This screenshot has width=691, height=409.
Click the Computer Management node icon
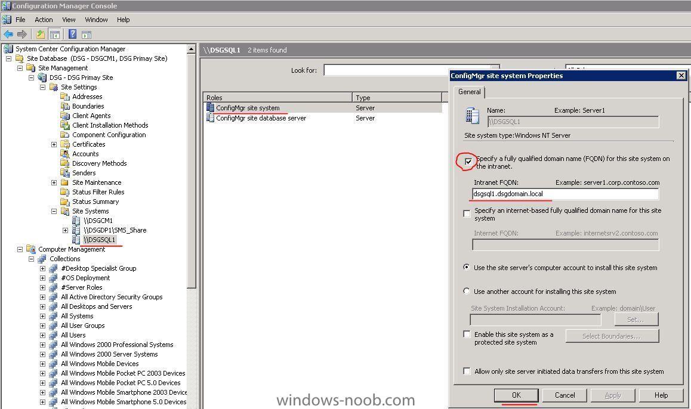pyautogui.click(x=30, y=249)
